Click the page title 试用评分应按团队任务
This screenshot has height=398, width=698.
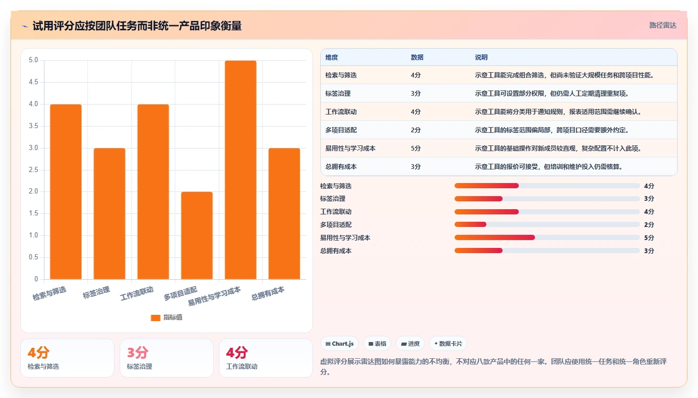[x=137, y=26]
